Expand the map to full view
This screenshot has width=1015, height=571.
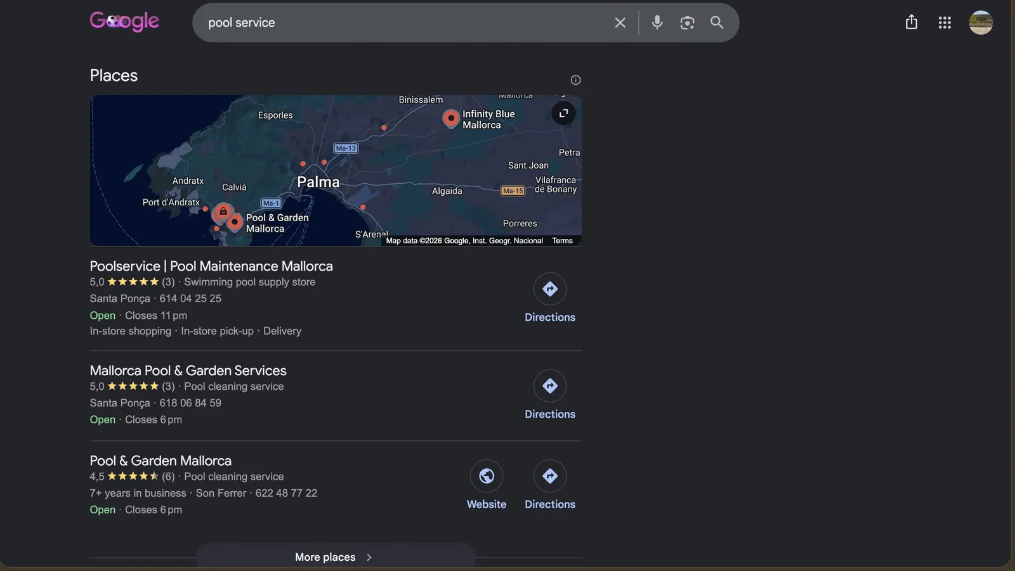click(x=563, y=113)
